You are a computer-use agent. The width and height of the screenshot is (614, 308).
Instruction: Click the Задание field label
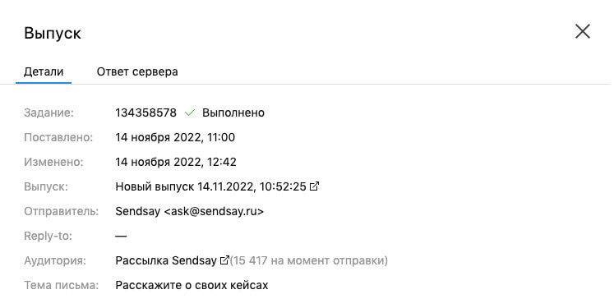(x=49, y=113)
